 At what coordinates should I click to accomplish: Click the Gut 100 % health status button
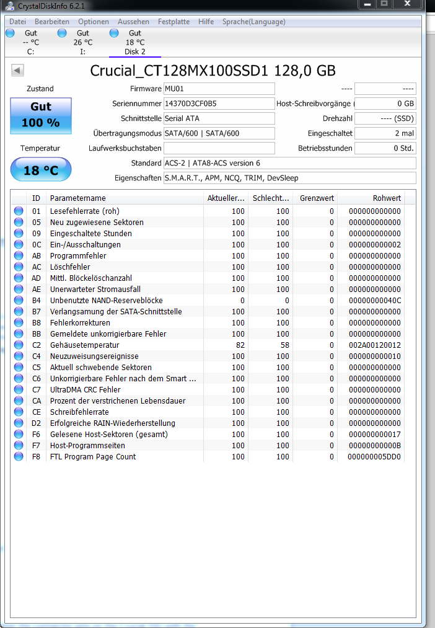(41, 116)
